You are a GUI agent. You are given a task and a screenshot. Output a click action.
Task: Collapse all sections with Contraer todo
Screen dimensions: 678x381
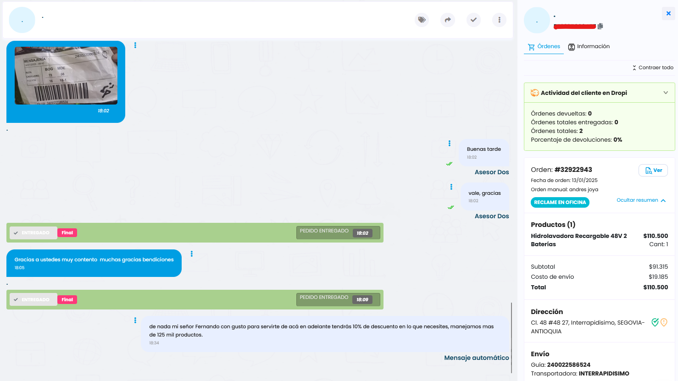[x=653, y=67]
